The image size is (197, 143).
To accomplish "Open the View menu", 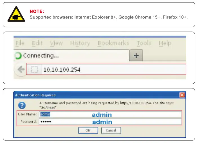I will click(x=56, y=43).
